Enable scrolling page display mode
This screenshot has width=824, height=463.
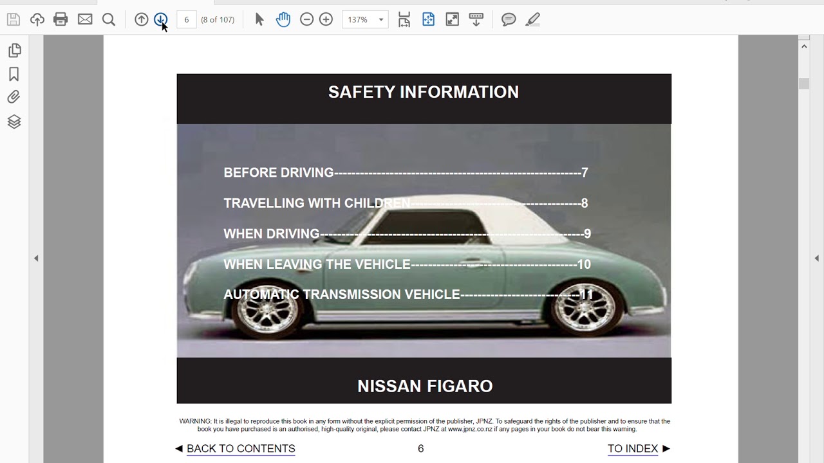(x=404, y=19)
